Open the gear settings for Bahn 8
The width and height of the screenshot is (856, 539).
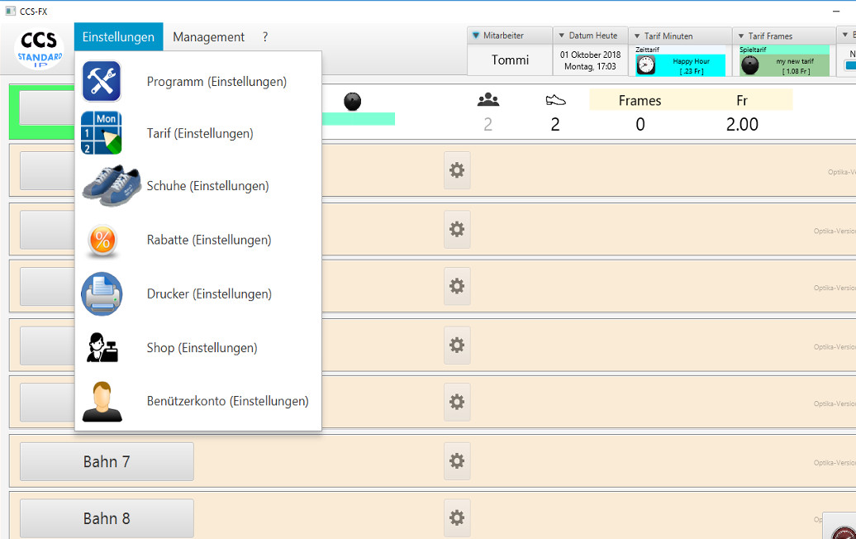click(457, 518)
